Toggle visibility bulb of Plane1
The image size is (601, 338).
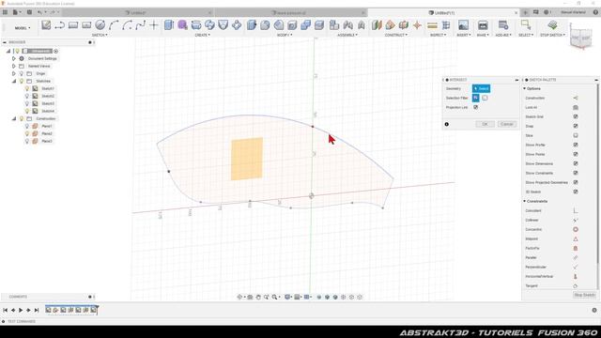[27, 126]
